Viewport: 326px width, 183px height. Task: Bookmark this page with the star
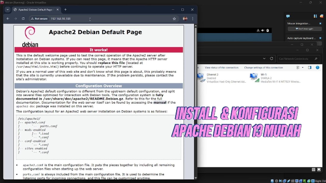pos(174,19)
